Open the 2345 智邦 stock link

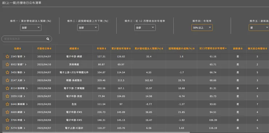coord(18,57)
